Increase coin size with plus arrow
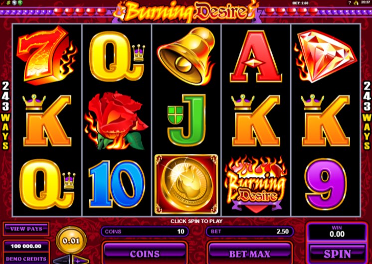Viewport: 372px width, 264px height. (x=80, y=260)
